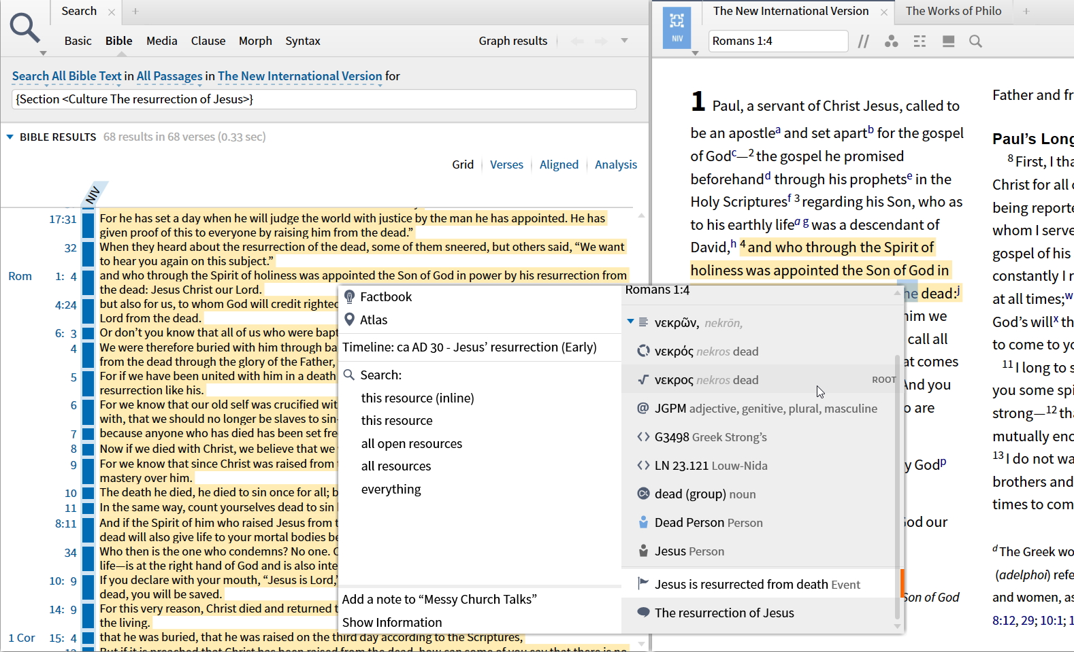The image size is (1074, 652).
Task: Open the NIV panel's inline search magnifier
Action: click(x=975, y=41)
